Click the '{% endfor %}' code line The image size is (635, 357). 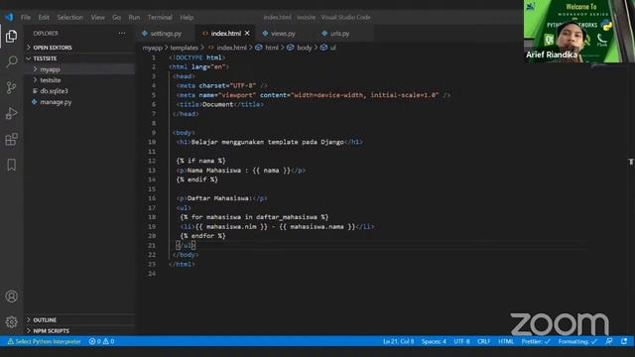pyautogui.click(x=202, y=236)
